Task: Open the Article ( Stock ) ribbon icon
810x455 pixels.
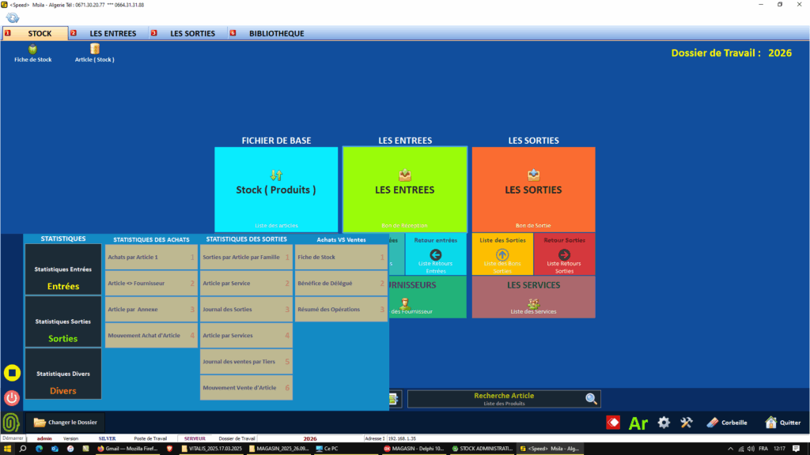Action: [x=94, y=53]
